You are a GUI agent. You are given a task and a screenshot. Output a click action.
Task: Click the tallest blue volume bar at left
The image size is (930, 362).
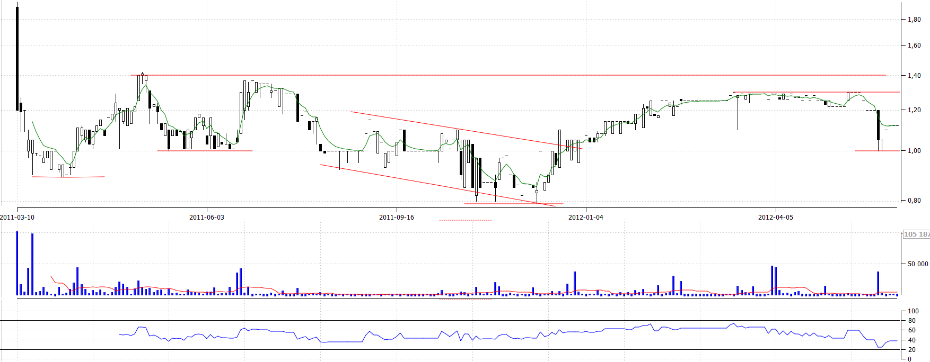point(17,263)
